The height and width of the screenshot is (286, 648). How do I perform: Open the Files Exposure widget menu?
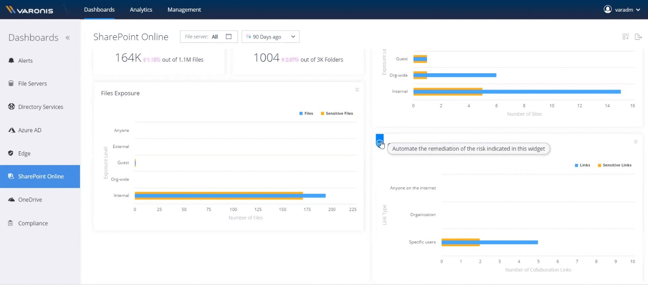(x=357, y=90)
